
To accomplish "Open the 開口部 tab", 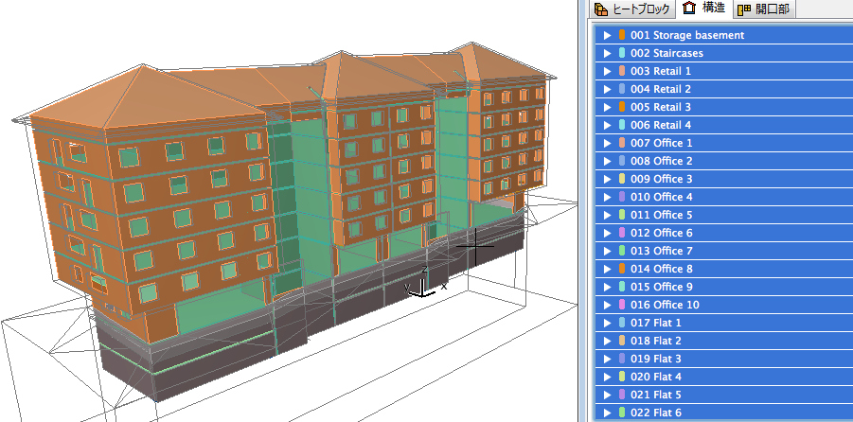I will click(x=764, y=9).
